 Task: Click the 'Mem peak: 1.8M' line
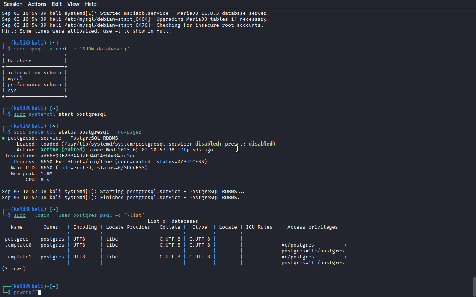click(32, 174)
